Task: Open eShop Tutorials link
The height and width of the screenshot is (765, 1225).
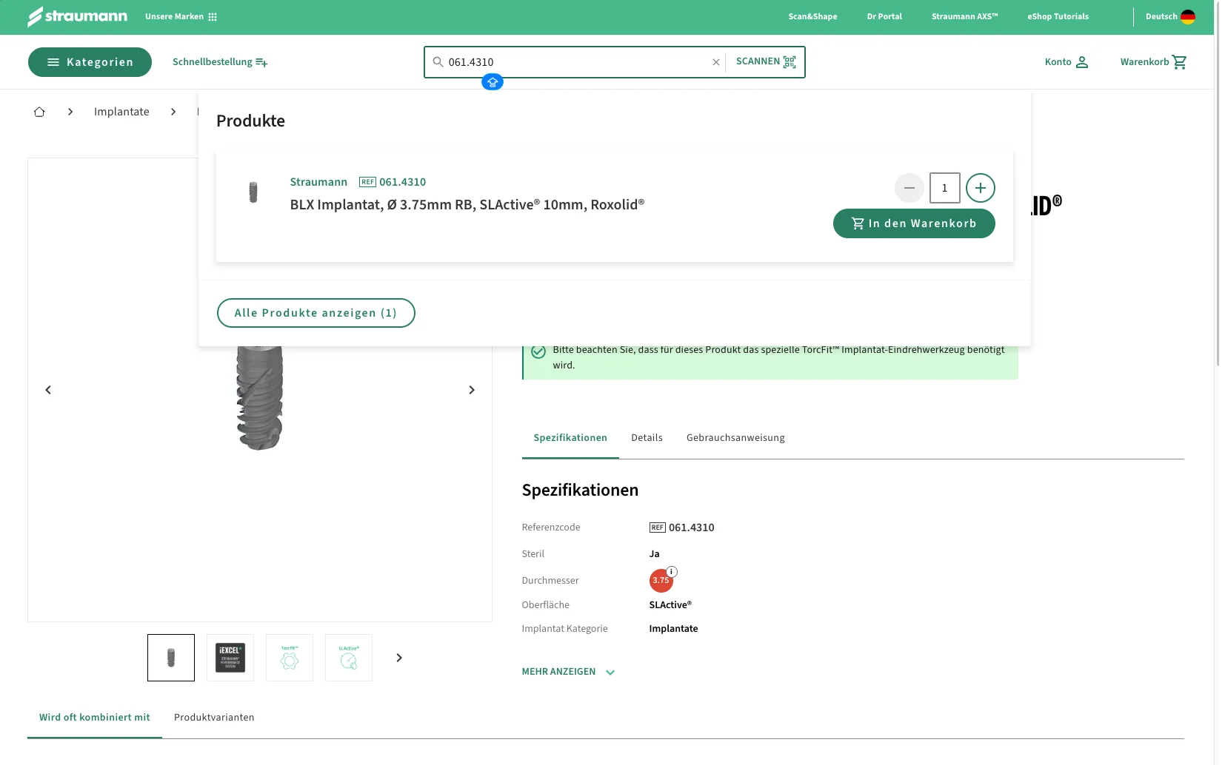Action: point(1058,16)
